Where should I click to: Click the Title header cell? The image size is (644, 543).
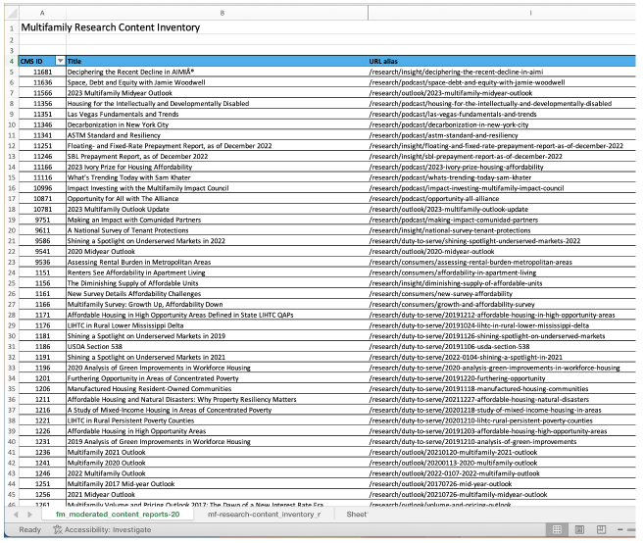coord(217,61)
